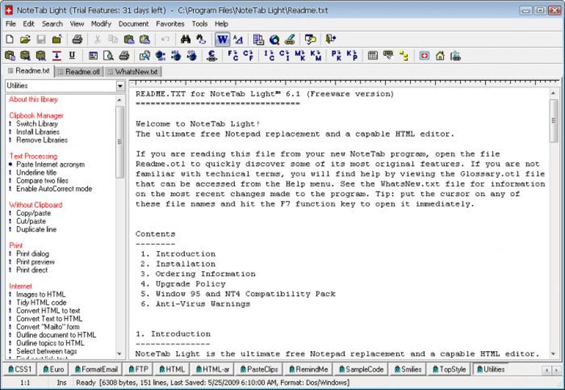
Task: Create a new document with the blank page icon
Action: (x=10, y=39)
